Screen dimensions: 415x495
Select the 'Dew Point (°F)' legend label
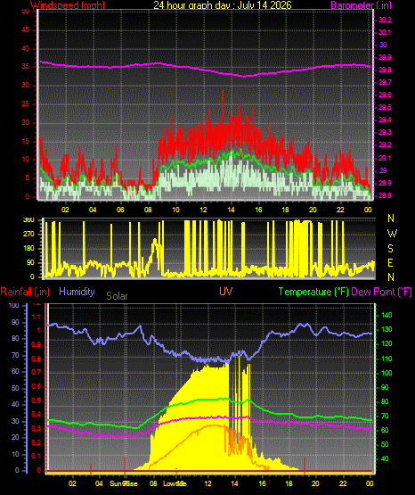(x=381, y=292)
